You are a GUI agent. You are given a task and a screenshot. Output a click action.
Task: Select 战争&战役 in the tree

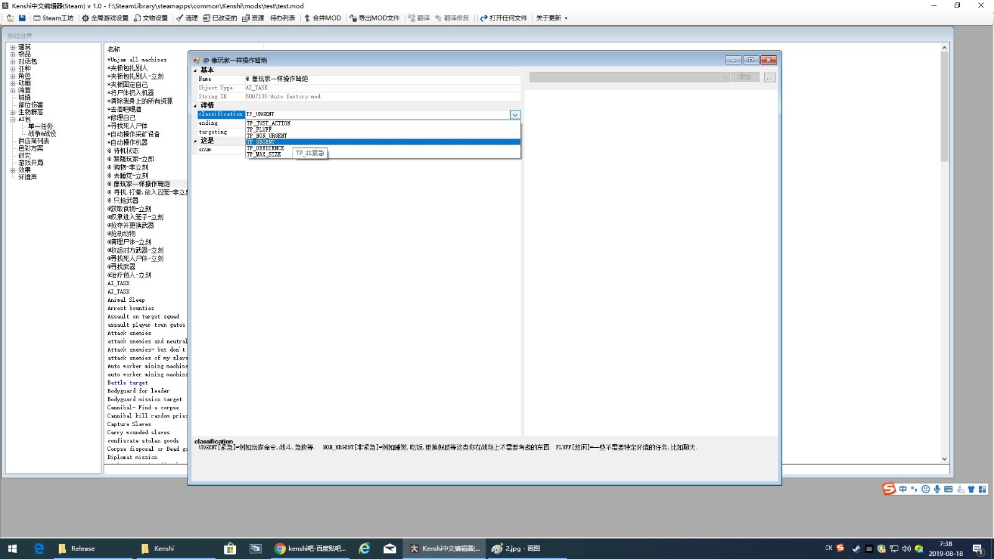[x=42, y=134]
